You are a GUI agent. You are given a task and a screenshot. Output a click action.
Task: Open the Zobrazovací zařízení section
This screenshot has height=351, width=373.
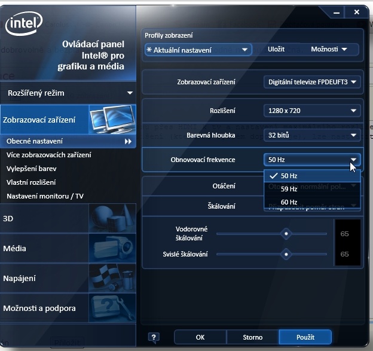[x=68, y=120]
